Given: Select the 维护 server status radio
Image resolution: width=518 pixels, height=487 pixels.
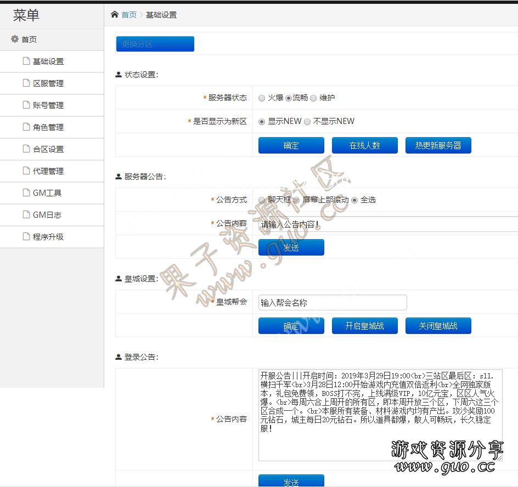Looking at the screenshot, I should click(x=313, y=98).
